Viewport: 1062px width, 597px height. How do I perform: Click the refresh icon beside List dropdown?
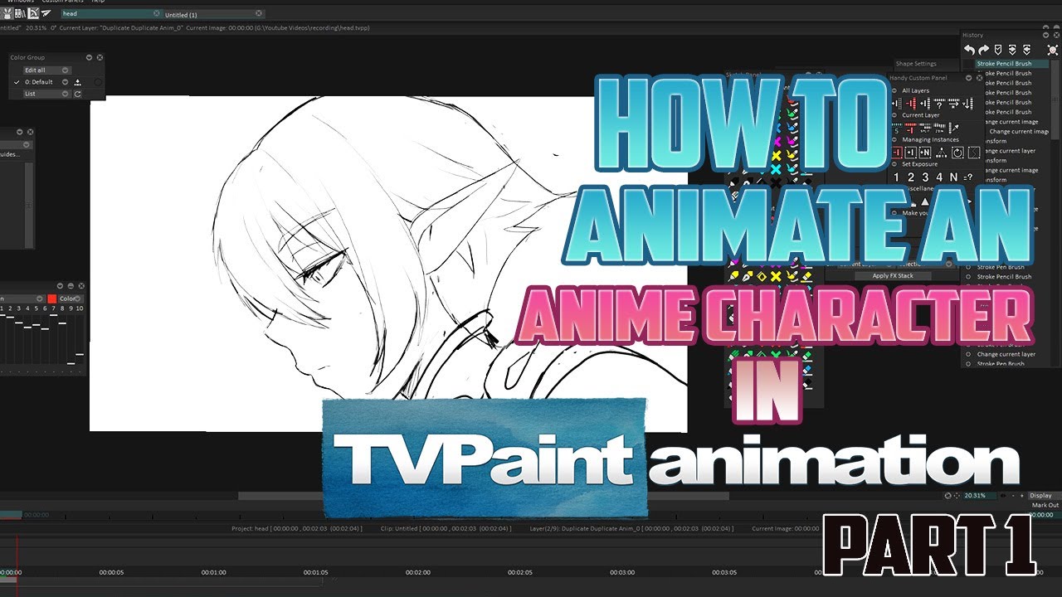tap(77, 94)
